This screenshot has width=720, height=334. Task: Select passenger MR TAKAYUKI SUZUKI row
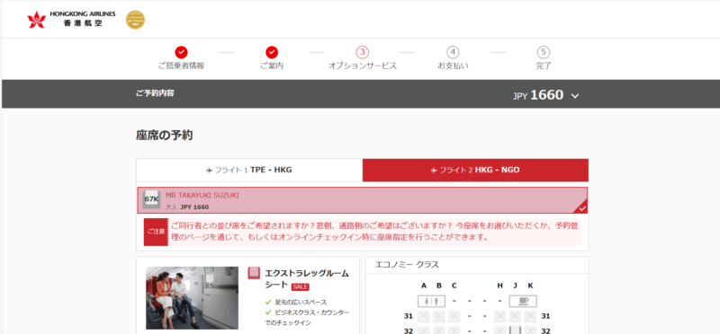pyautogui.click(x=363, y=200)
